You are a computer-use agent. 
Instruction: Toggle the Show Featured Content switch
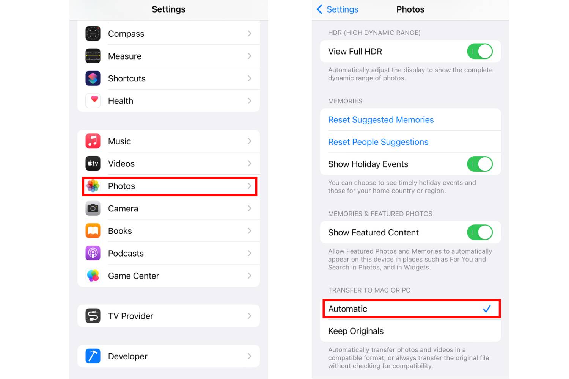click(480, 232)
